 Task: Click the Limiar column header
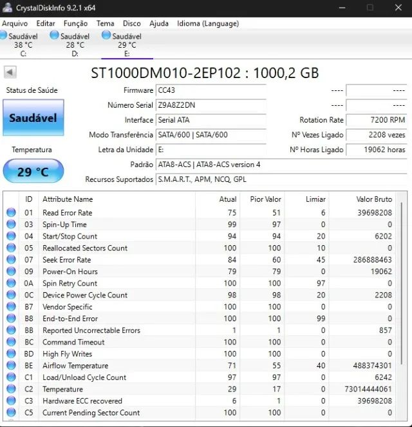pos(307,199)
